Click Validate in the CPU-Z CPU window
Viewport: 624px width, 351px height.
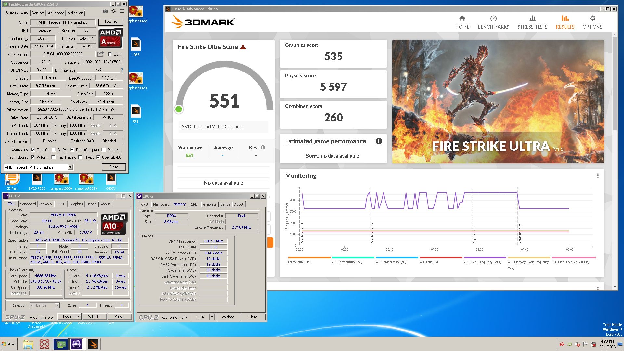[x=94, y=317]
